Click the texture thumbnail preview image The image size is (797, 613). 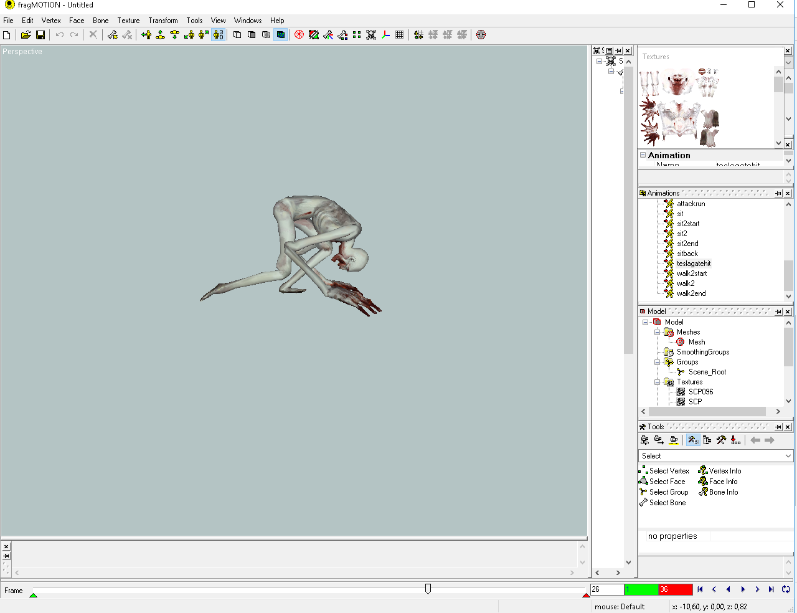tap(680, 107)
